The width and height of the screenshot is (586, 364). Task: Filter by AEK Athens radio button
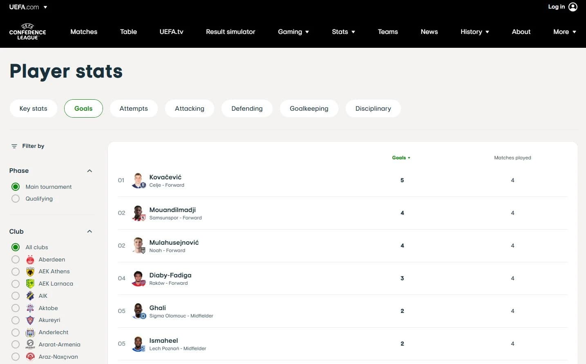16,272
